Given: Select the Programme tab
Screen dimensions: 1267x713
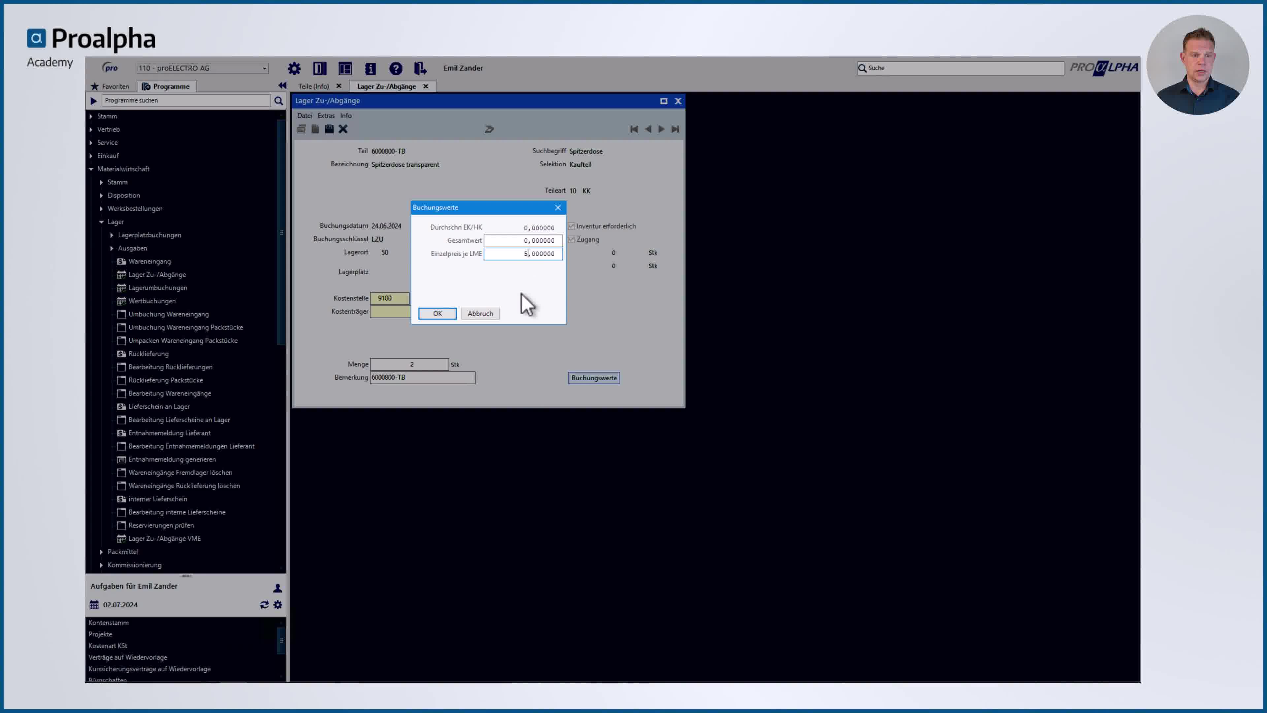Looking at the screenshot, I should point(166,86).
